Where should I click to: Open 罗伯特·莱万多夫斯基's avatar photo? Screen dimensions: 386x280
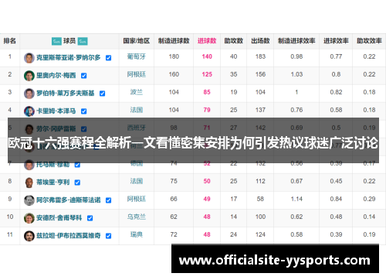(29, 94)
